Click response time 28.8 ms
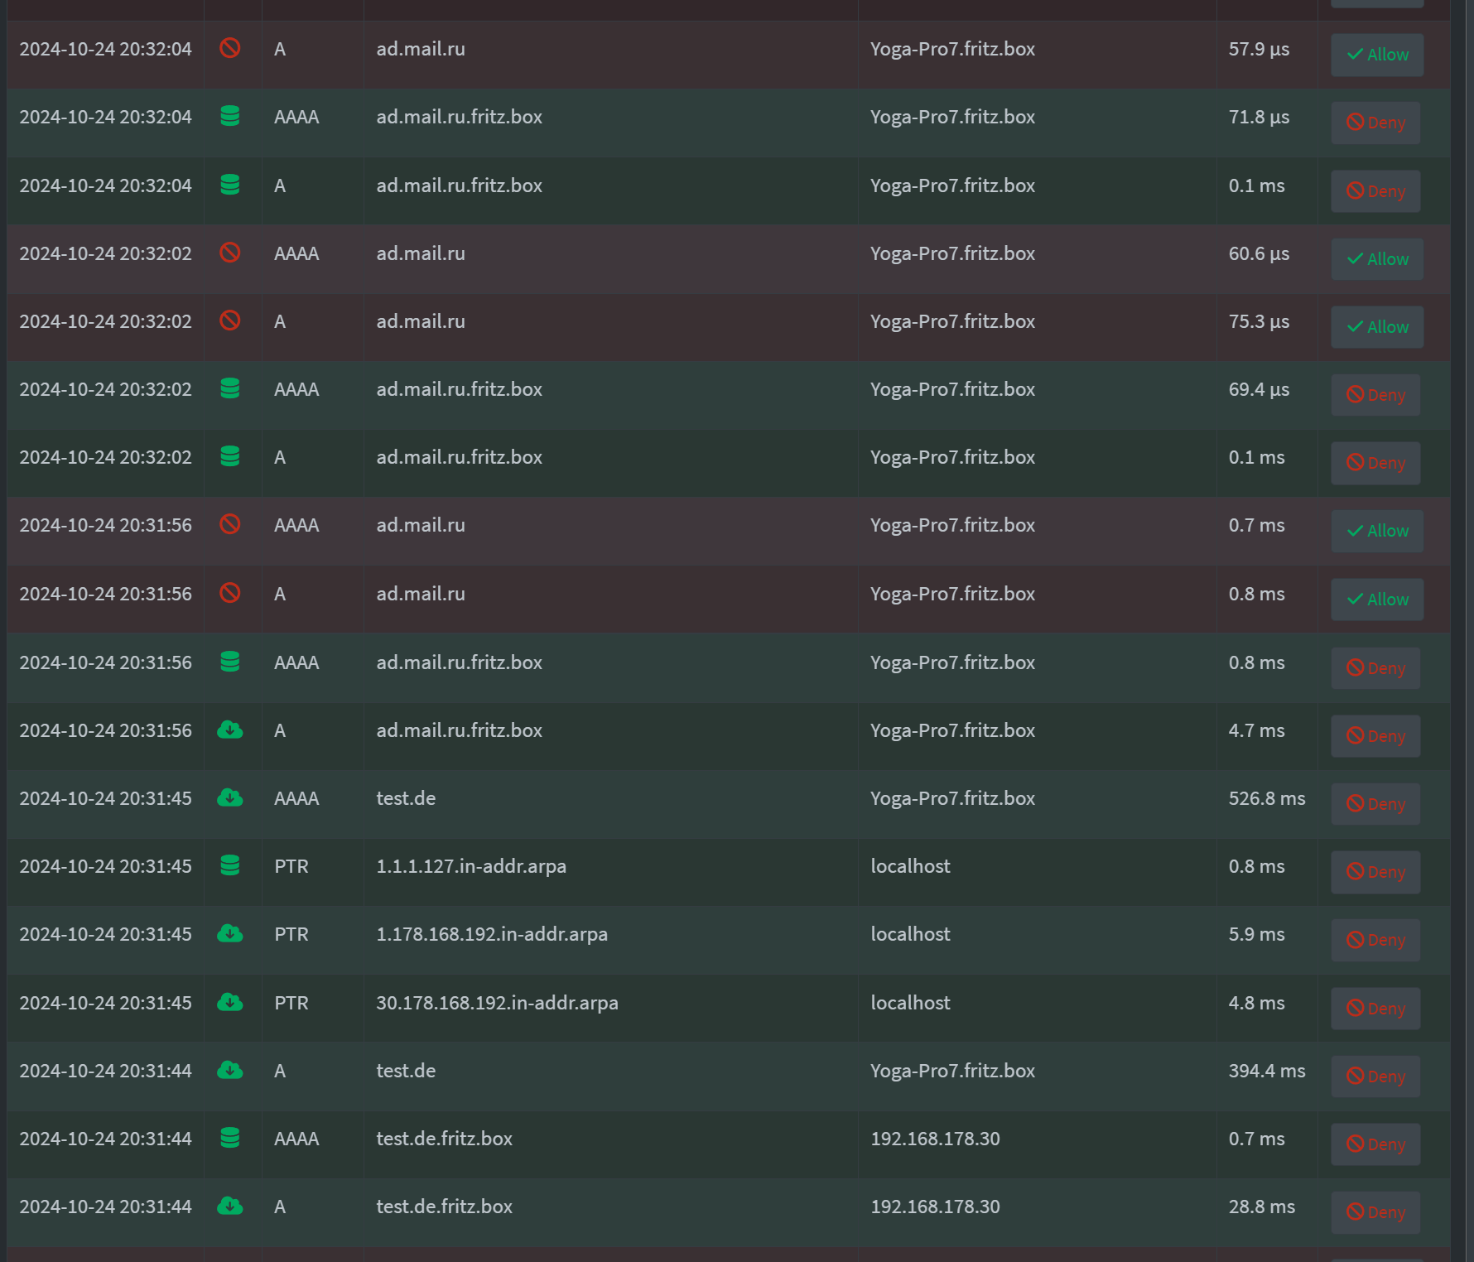The width and height of the screenshot is (1474, 1262). click(x=1262, y=1207)
